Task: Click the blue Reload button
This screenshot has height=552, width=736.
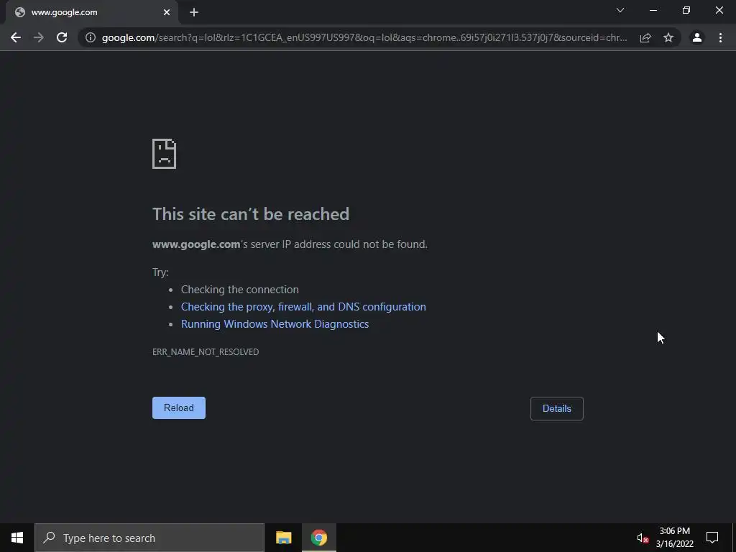Action: (179, 408)
